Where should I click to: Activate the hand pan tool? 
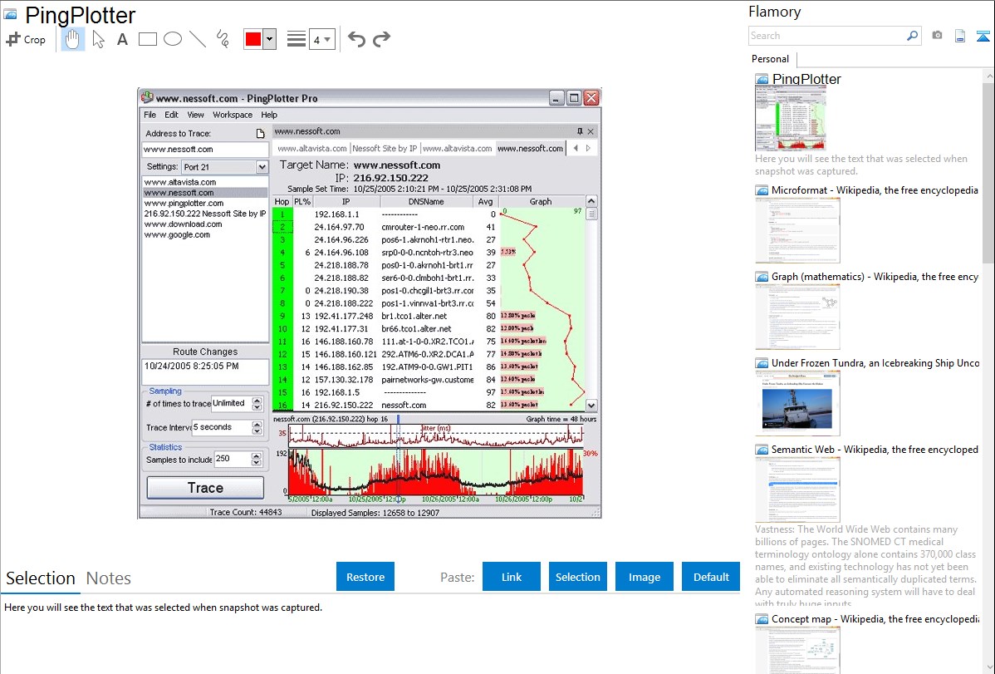(x=73, y=39)
